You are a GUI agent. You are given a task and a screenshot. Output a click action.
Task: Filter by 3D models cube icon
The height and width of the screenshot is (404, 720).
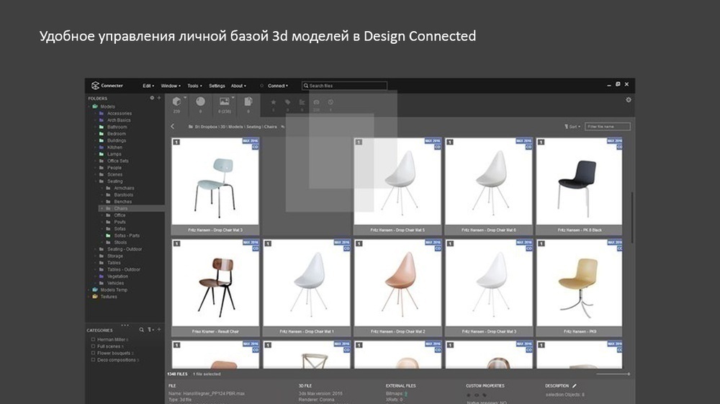(x=176, y=102)
